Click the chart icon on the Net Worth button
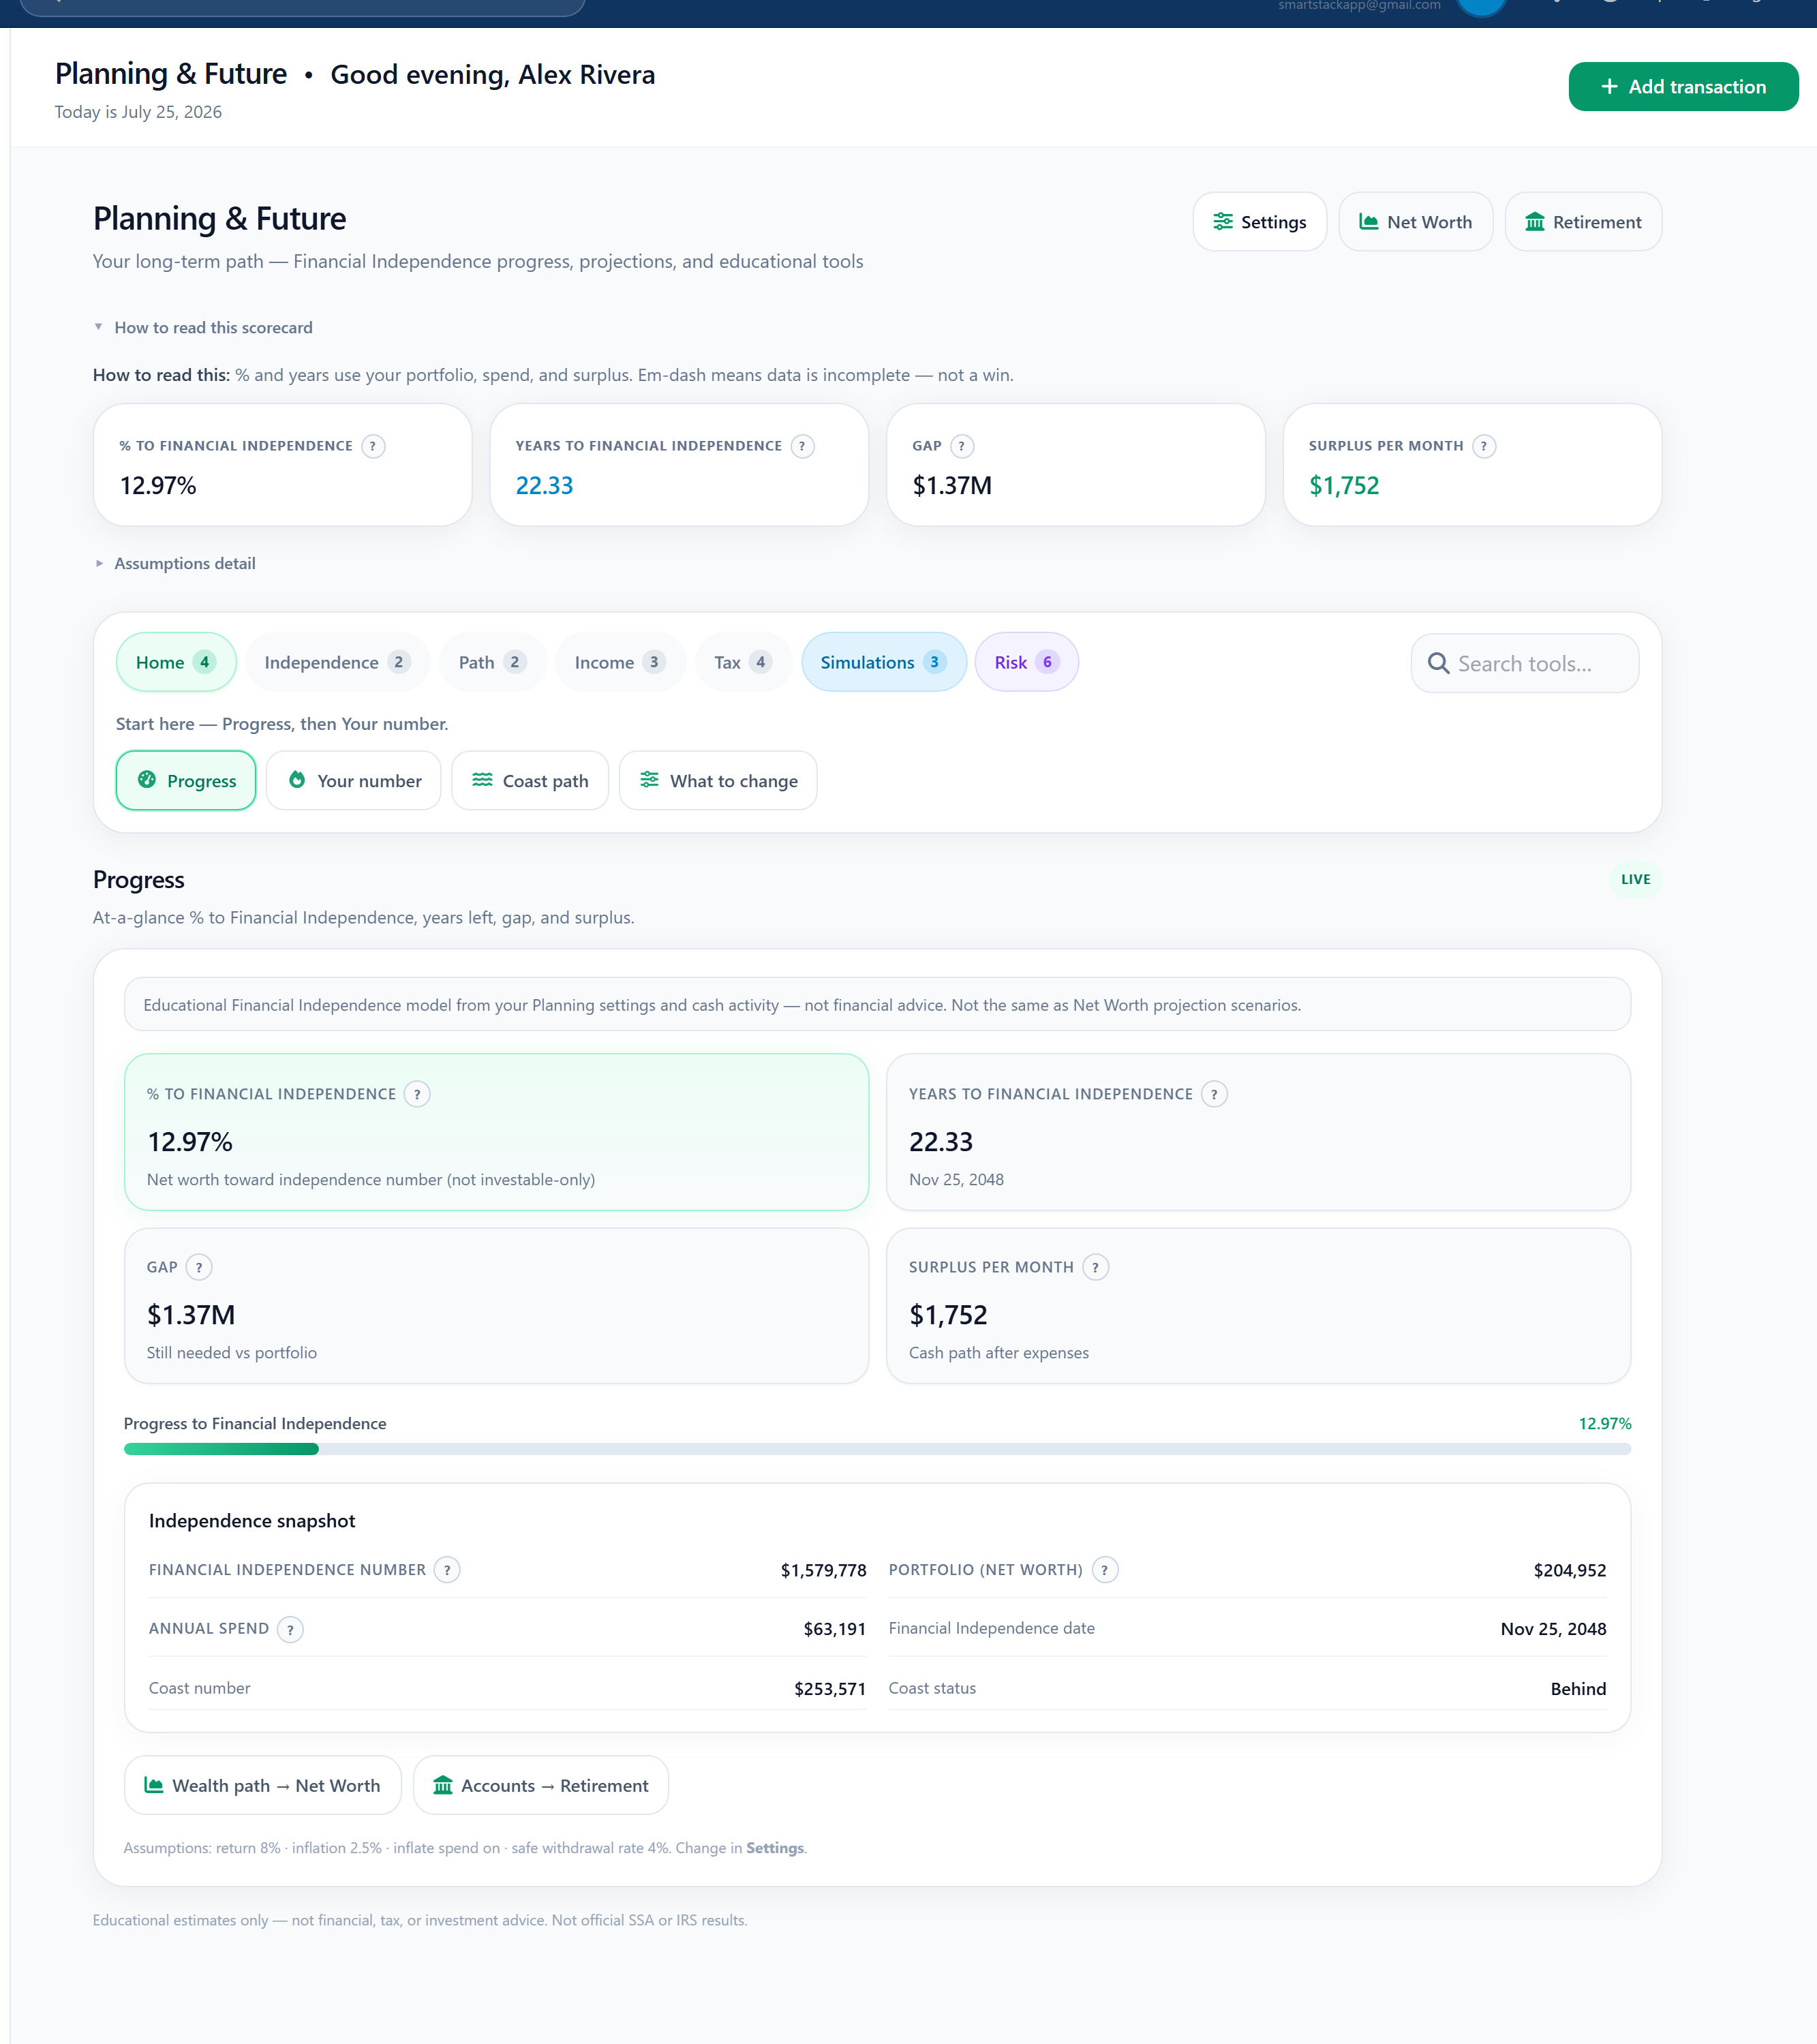 click(1368, 222)
